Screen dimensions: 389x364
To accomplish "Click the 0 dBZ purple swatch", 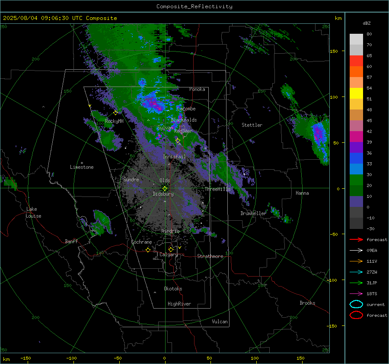I will [x=356, y=202].
